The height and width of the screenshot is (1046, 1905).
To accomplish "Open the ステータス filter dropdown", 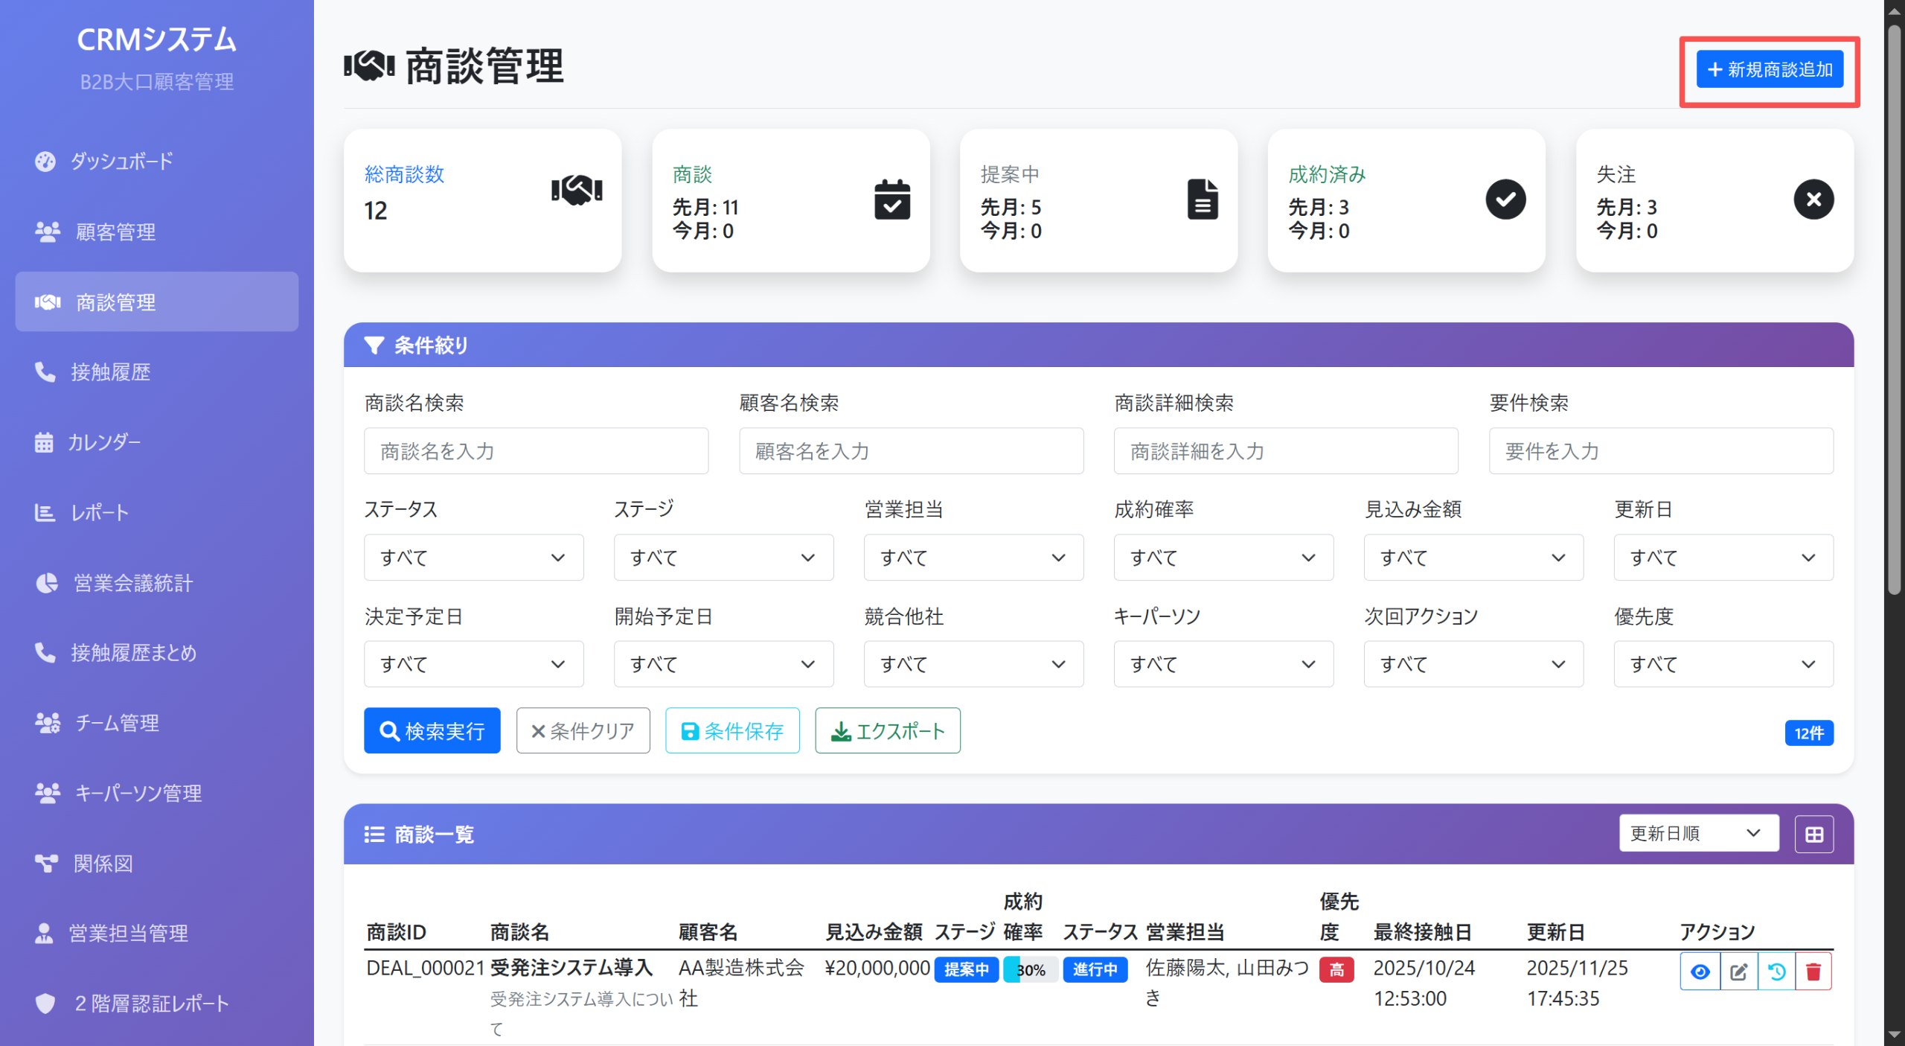I will [x=473, y=557].
